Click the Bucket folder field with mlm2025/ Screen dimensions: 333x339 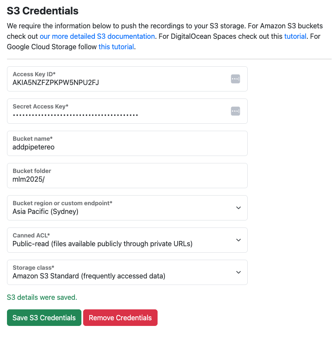126,179
